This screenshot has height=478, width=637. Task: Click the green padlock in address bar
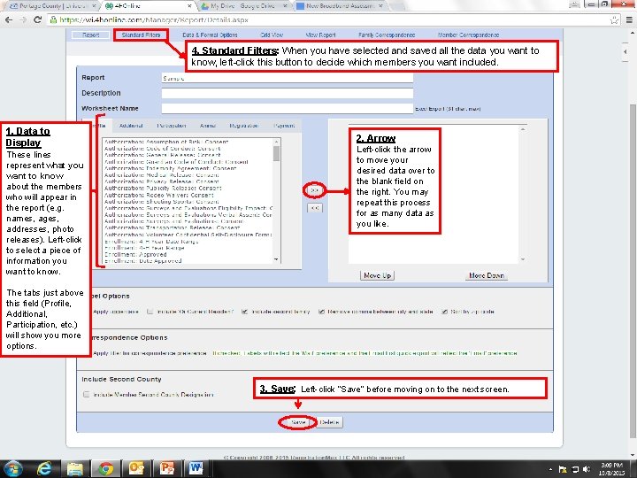point(53,19)
